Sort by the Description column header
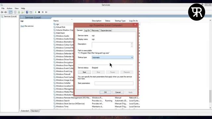 click(x=96, y=21)
